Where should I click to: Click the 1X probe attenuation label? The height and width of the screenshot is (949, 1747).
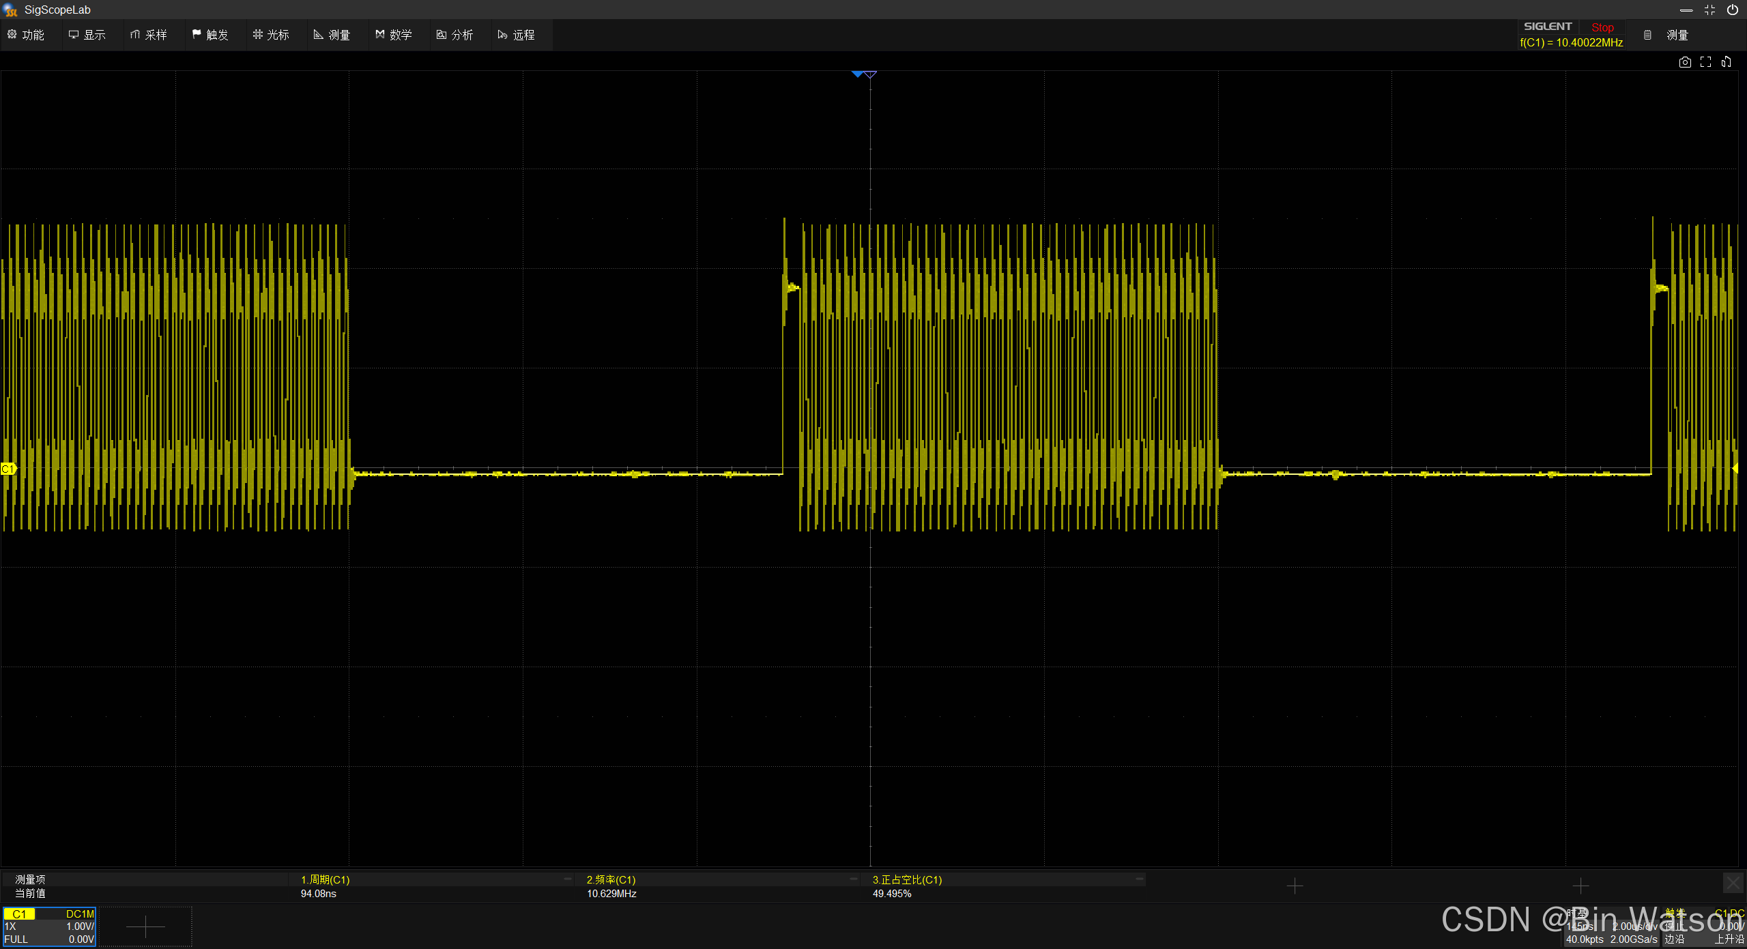tap(10, 926)
